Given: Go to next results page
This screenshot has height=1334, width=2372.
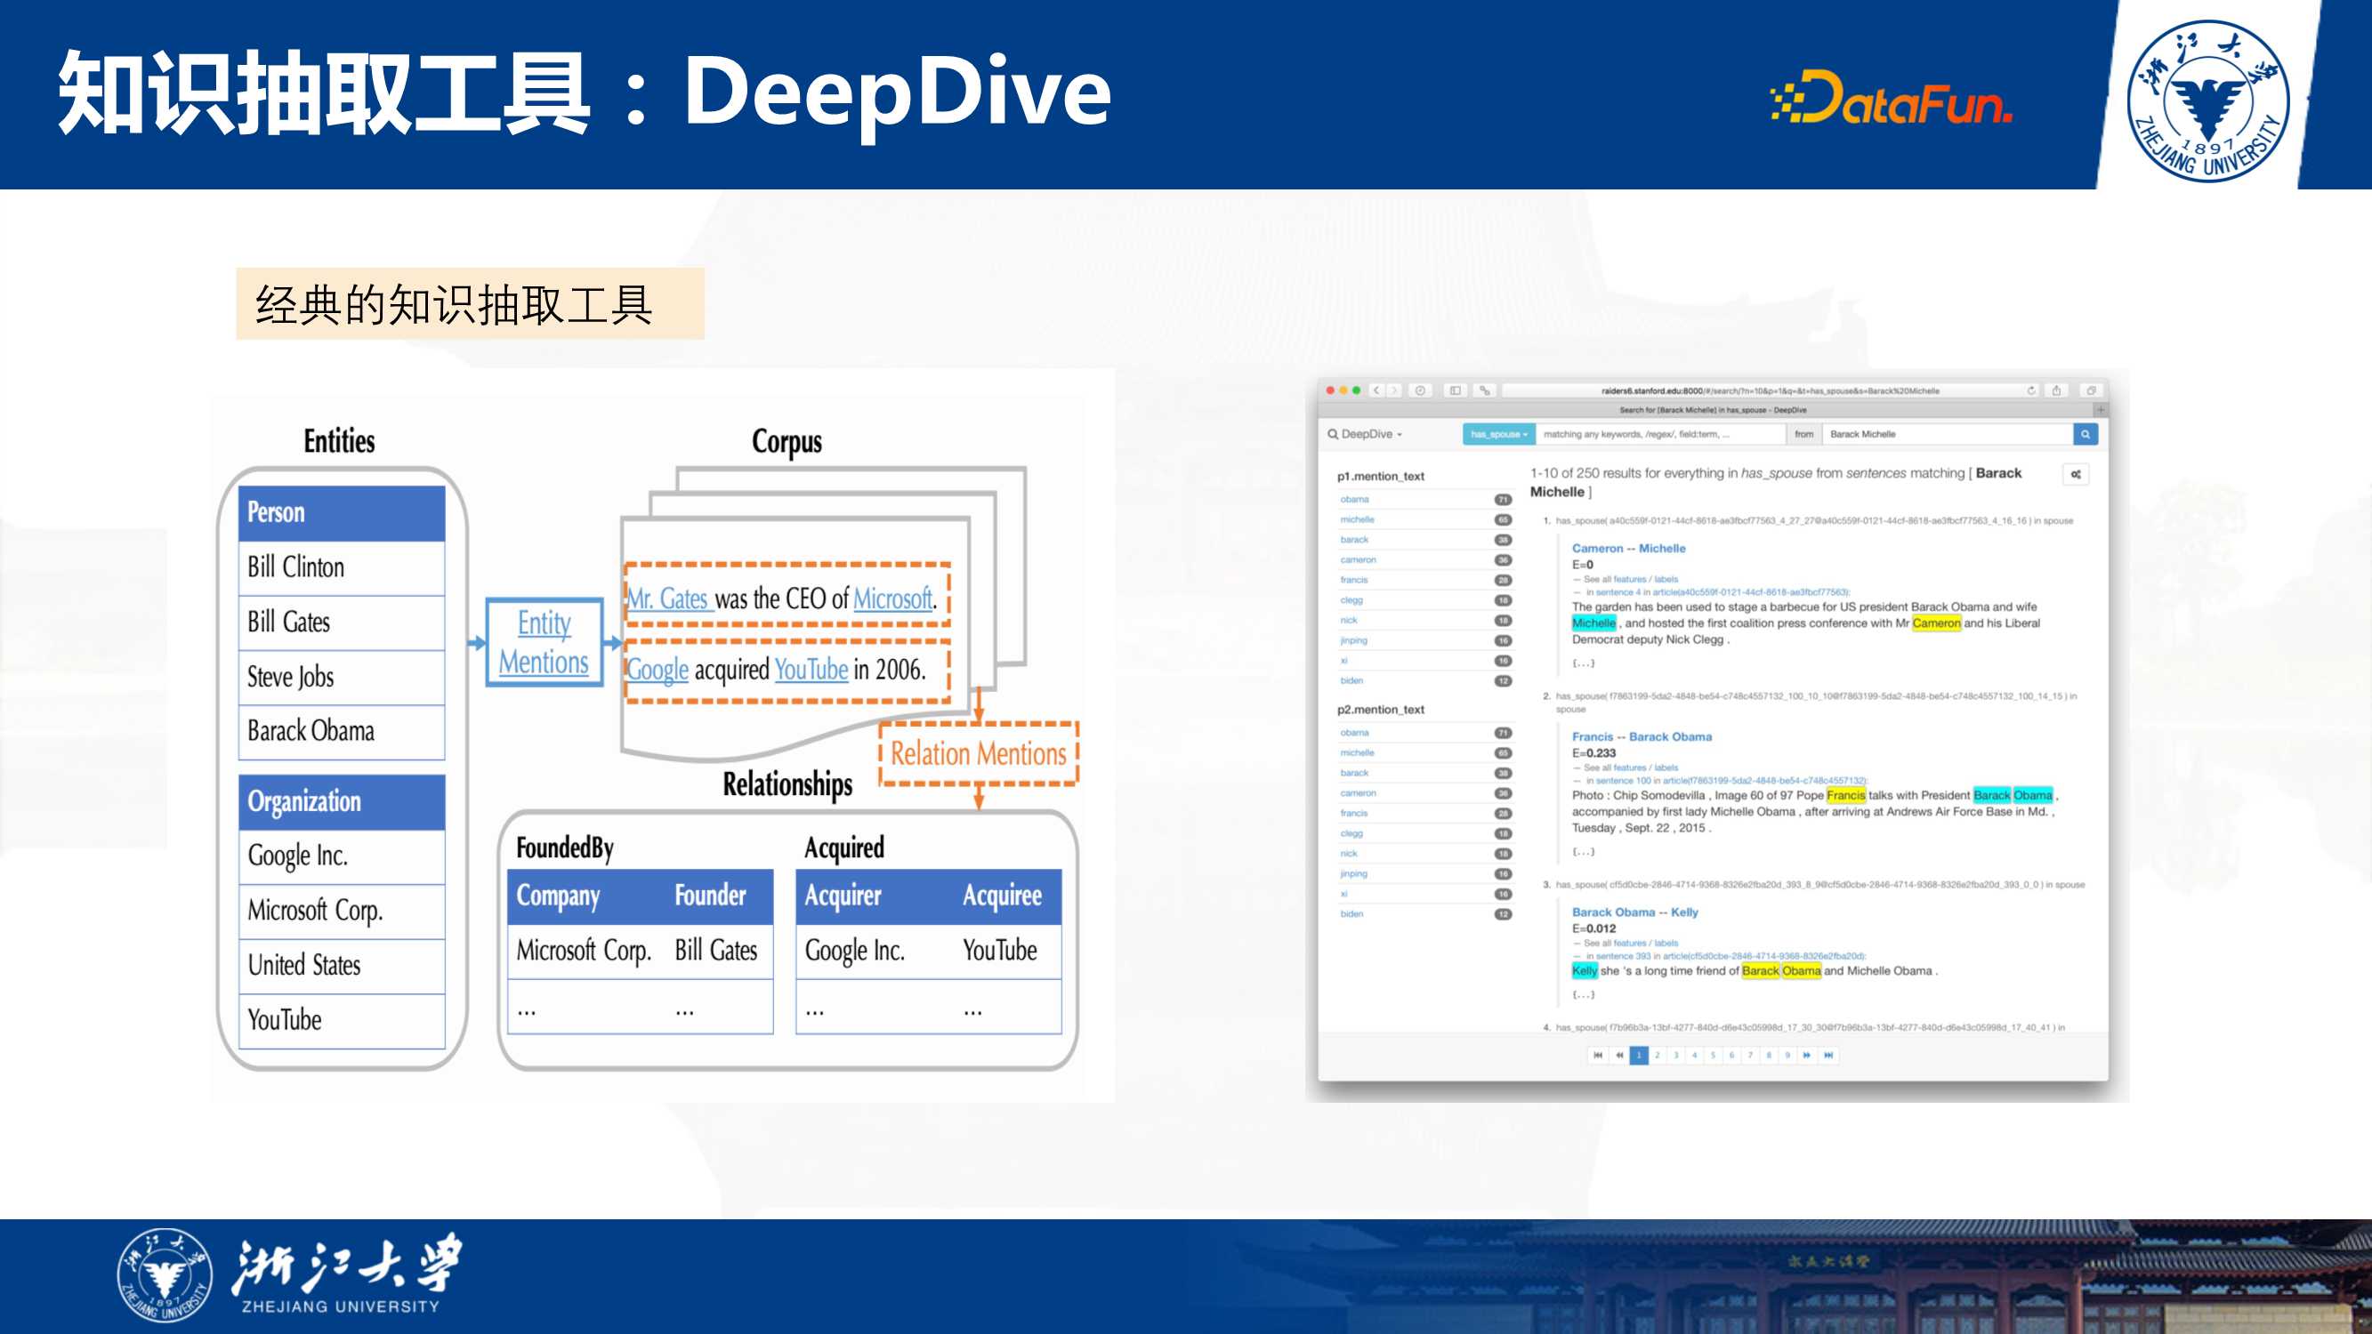Looking at the screenshot, I should pos(1807,1055).
